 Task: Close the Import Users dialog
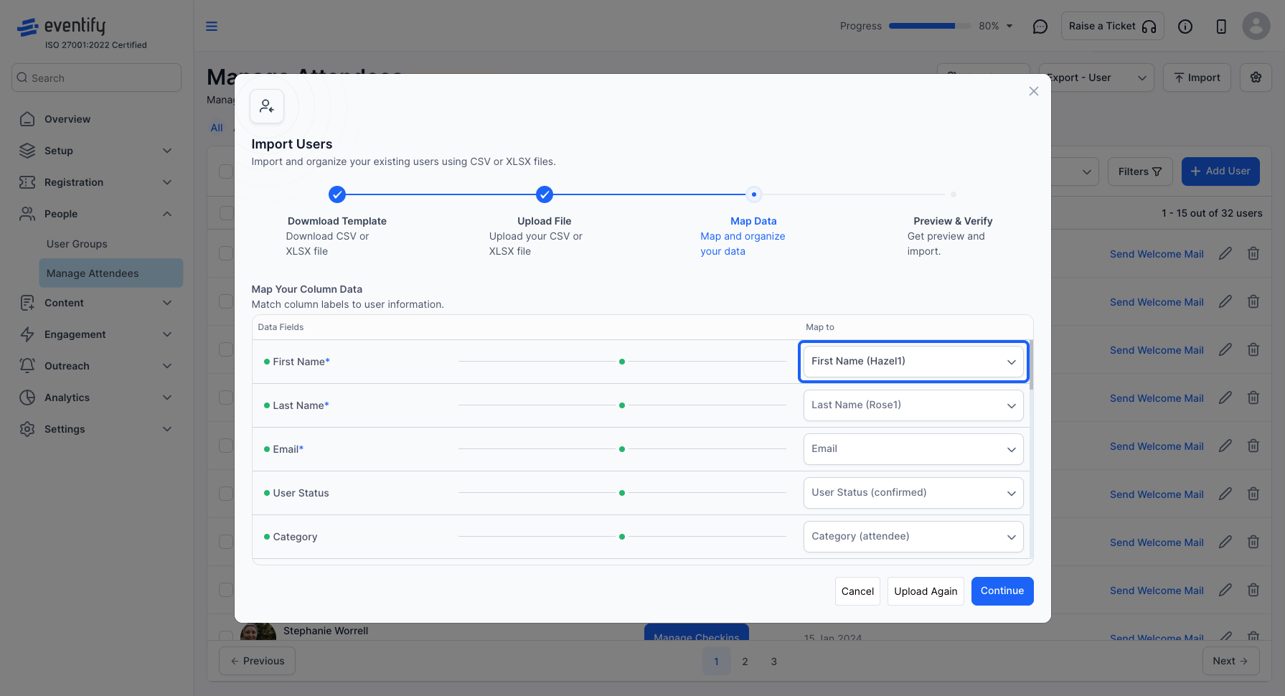pyautogui.click(x=1034, y=91)
